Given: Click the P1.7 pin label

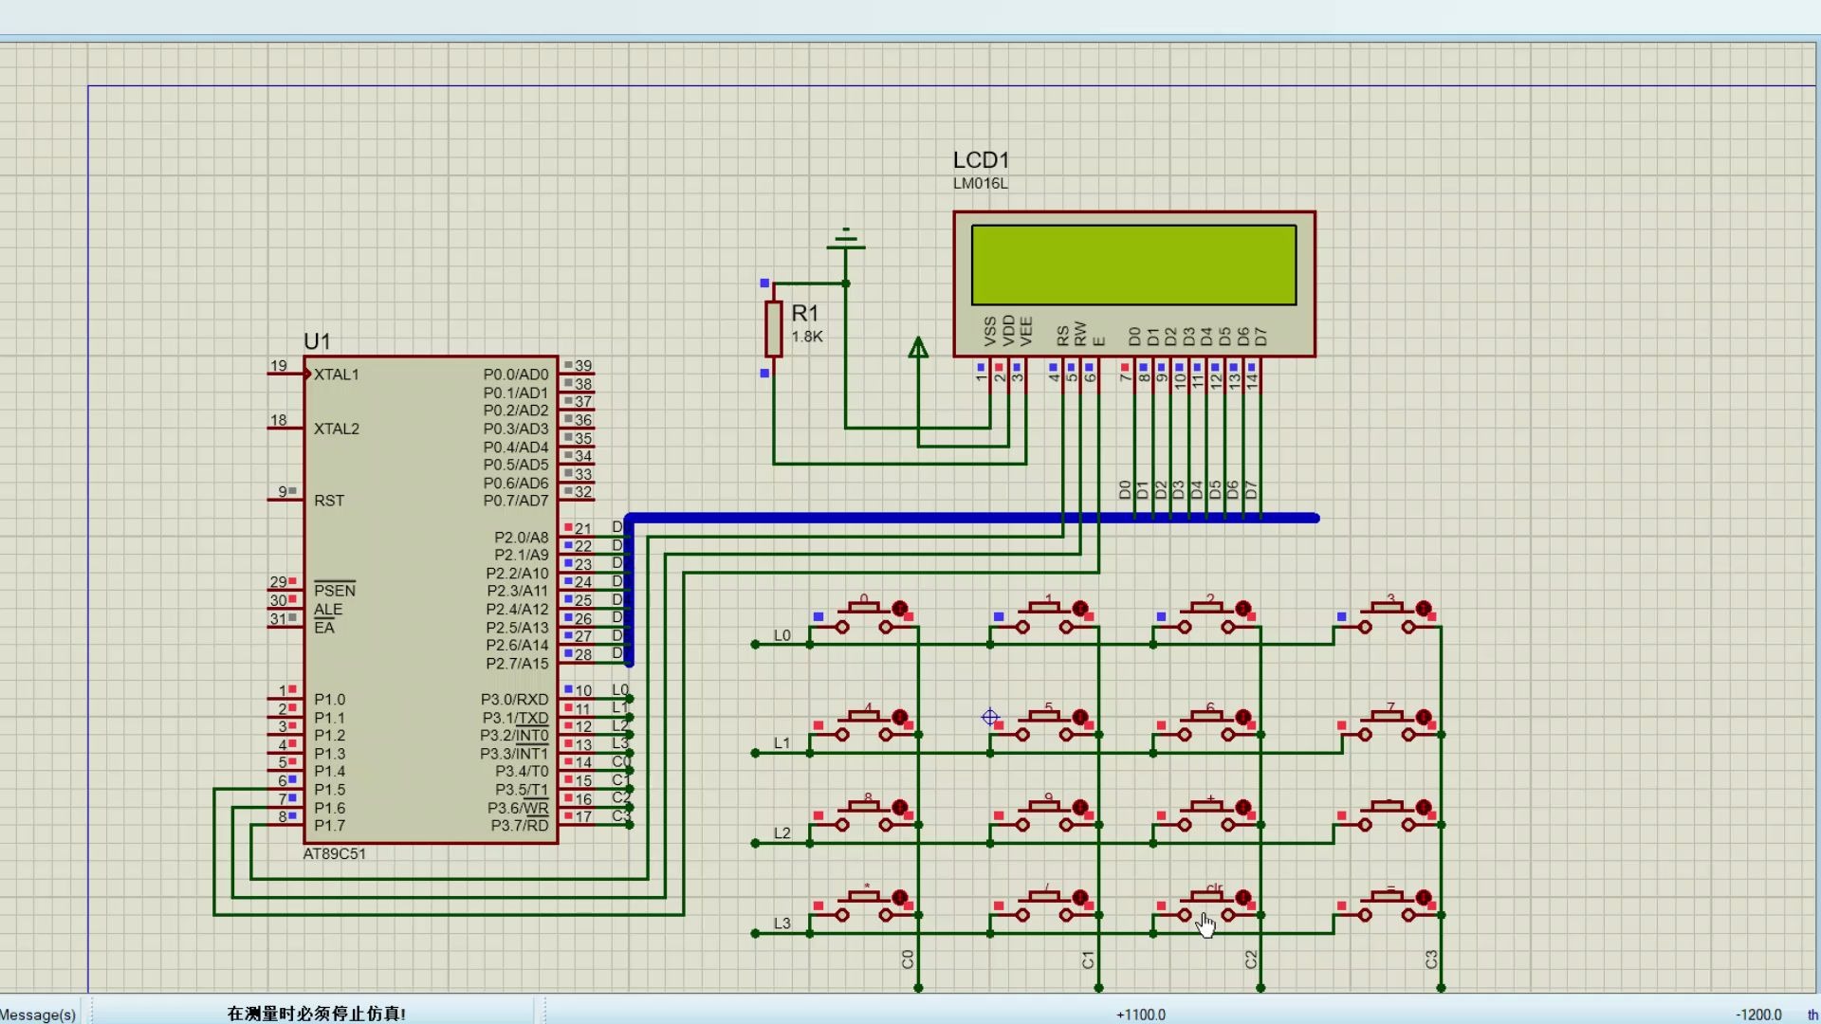Looking at the screenshot, I should (330, 826).
